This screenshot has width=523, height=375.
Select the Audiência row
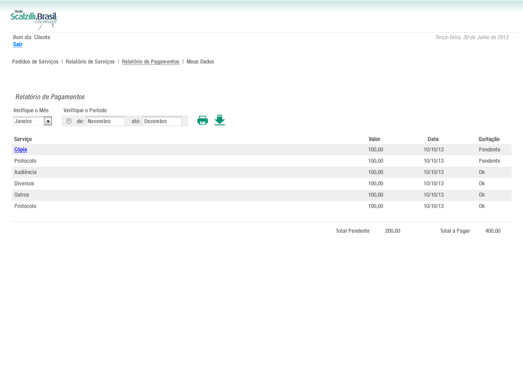point(25,172)
